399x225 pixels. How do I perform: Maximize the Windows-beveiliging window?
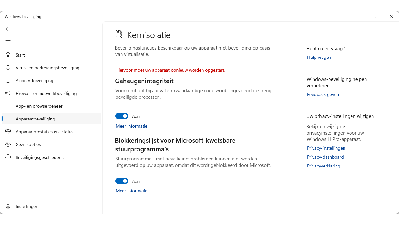tap(377, 16)
